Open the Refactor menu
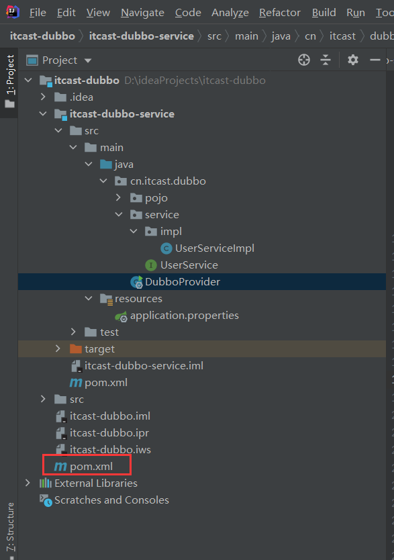The height and width of the screenshot is (560, 394). point(279,12)
